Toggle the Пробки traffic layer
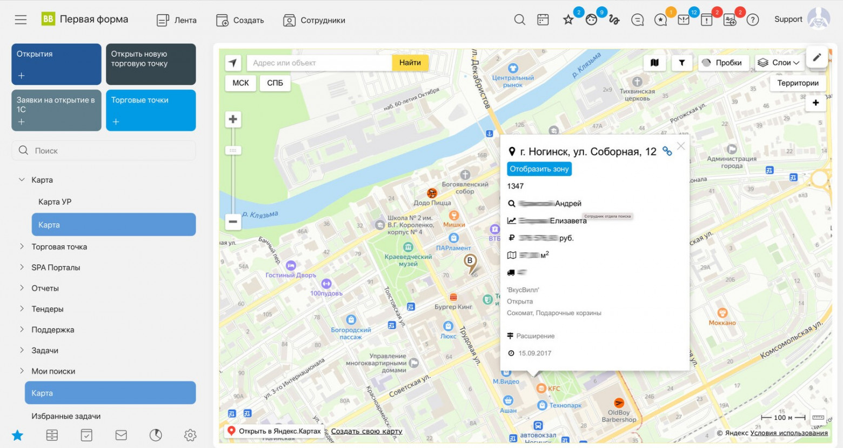Image resolution: width=843 pixels, height=448 pixels. point(723,63)
